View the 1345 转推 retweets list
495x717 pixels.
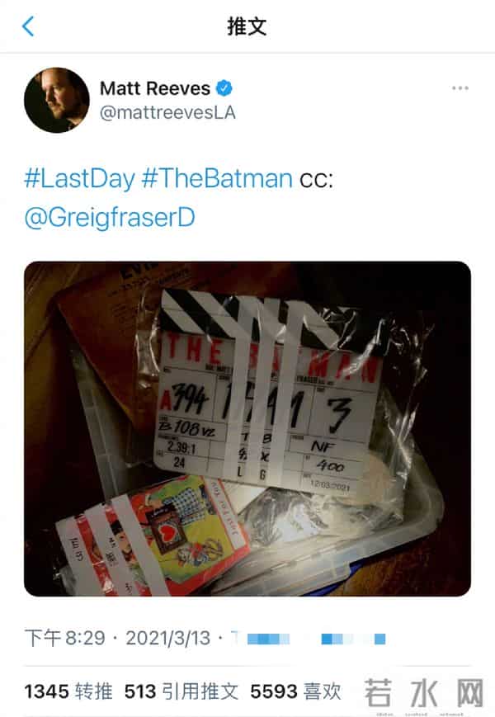click(68, 691)
